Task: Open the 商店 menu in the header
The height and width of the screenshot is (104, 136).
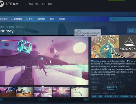Action: [31, 4]
